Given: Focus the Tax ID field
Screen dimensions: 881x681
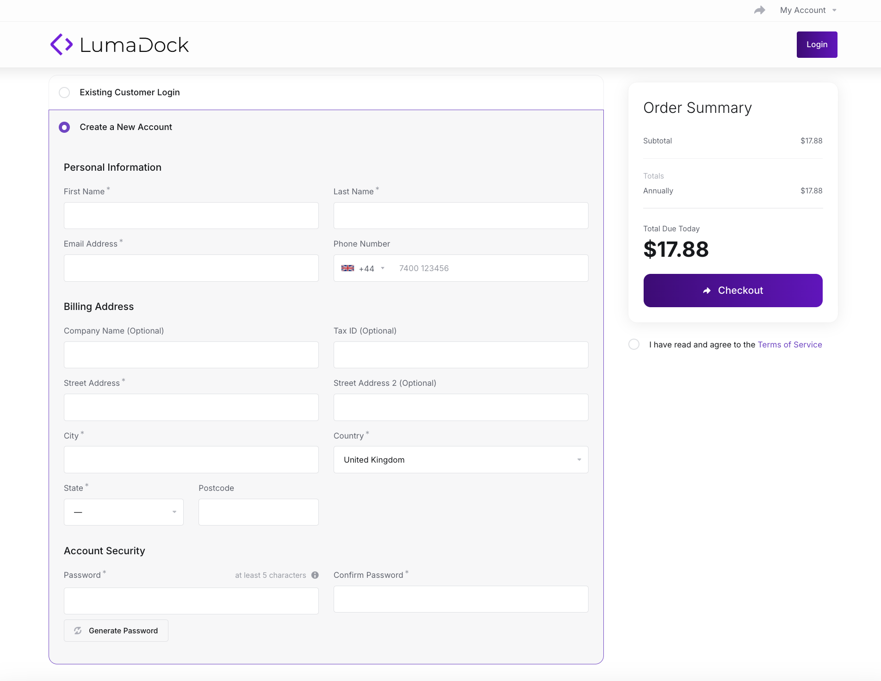Looking at the screenshot, I should click(461, 355).
